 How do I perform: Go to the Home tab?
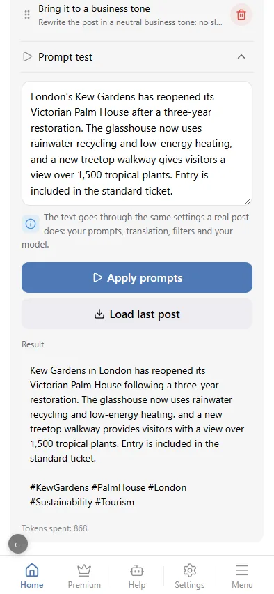32,576
